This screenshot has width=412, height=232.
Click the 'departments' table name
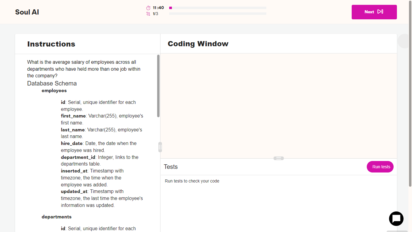click(x=57, y=217)
